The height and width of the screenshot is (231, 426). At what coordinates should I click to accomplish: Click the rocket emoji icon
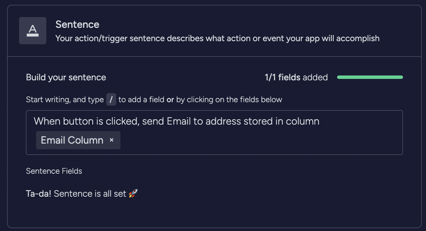click(x=133, y=194)
